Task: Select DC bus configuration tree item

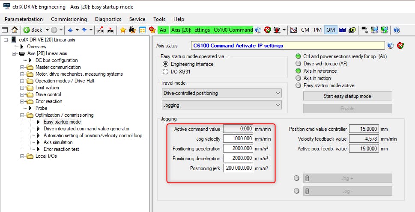Action: 57,60
